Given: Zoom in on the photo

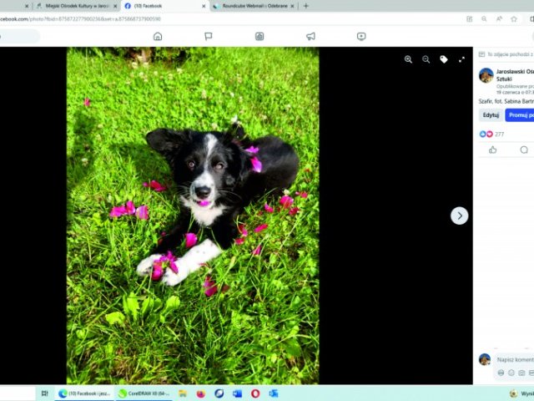Looking at the screenshot, I should pos(408,59).
